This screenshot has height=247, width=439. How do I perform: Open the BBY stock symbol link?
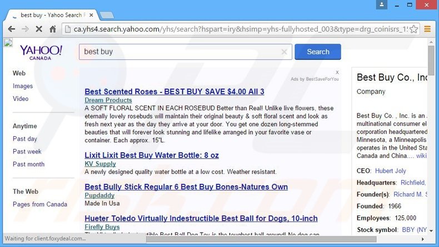pos(415,230)
